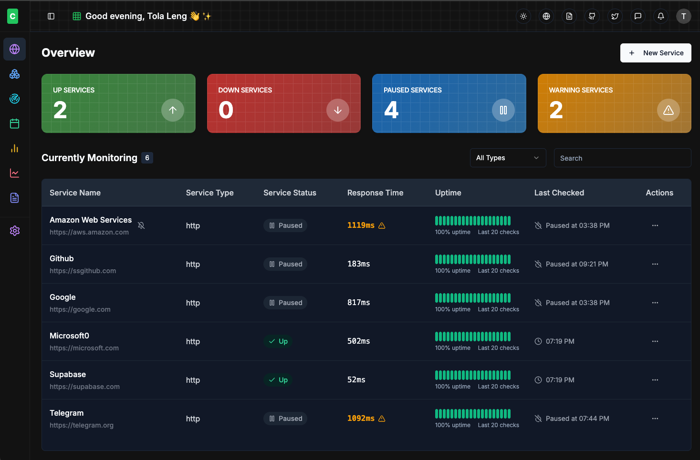Image resolution: width=700 pixels, height=460 pixels.
Task: Select the calendar icon in the sidebar
Action: pos(14,123)
